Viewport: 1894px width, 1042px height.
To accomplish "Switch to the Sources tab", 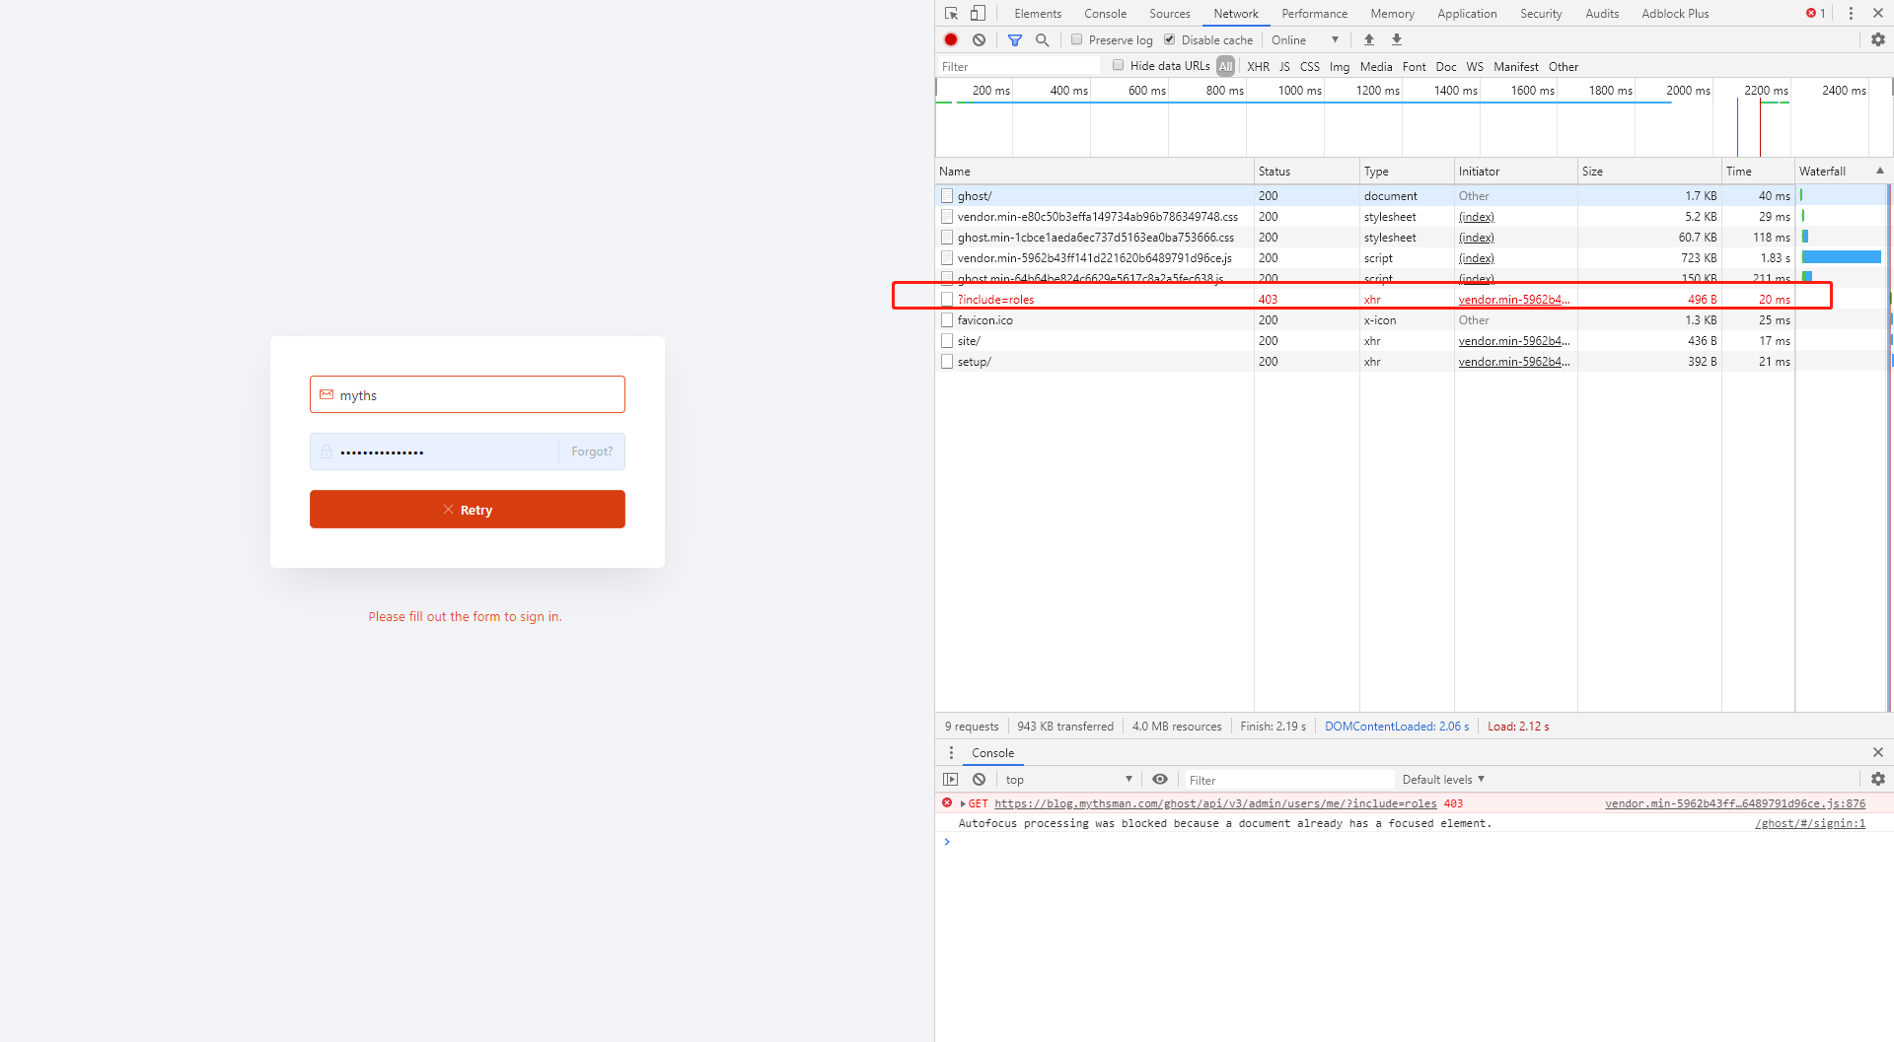I will (x=1169, y=13).
